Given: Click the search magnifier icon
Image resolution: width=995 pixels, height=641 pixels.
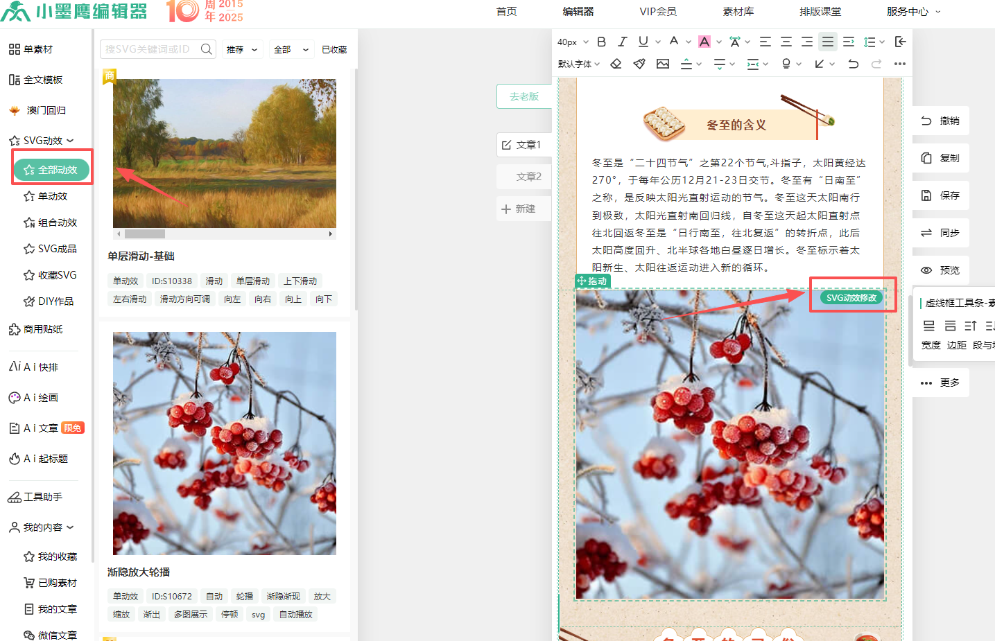Looking at the screenshot, I should point(206,49).
